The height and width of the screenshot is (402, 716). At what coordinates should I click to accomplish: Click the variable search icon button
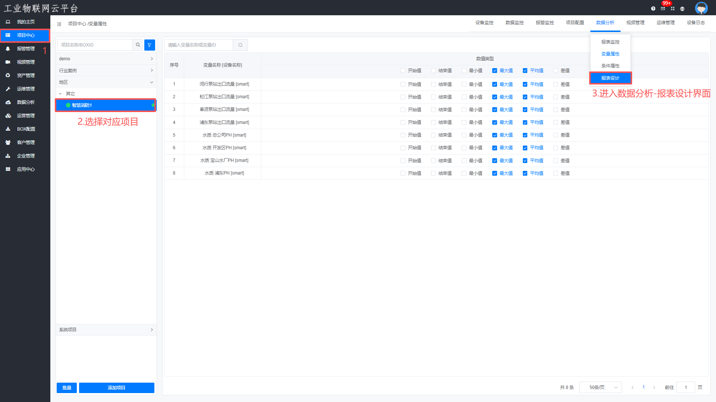pyautogui.click(x=241, y=45)
